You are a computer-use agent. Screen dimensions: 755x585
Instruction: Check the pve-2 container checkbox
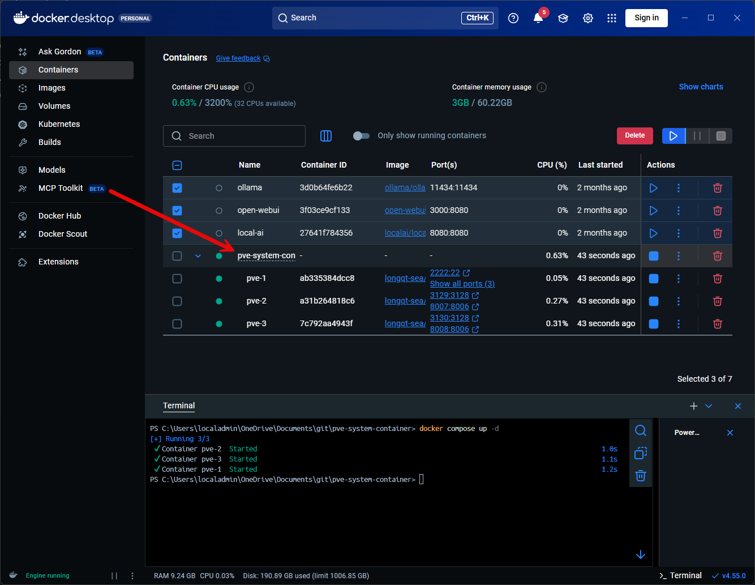(177, 301)
